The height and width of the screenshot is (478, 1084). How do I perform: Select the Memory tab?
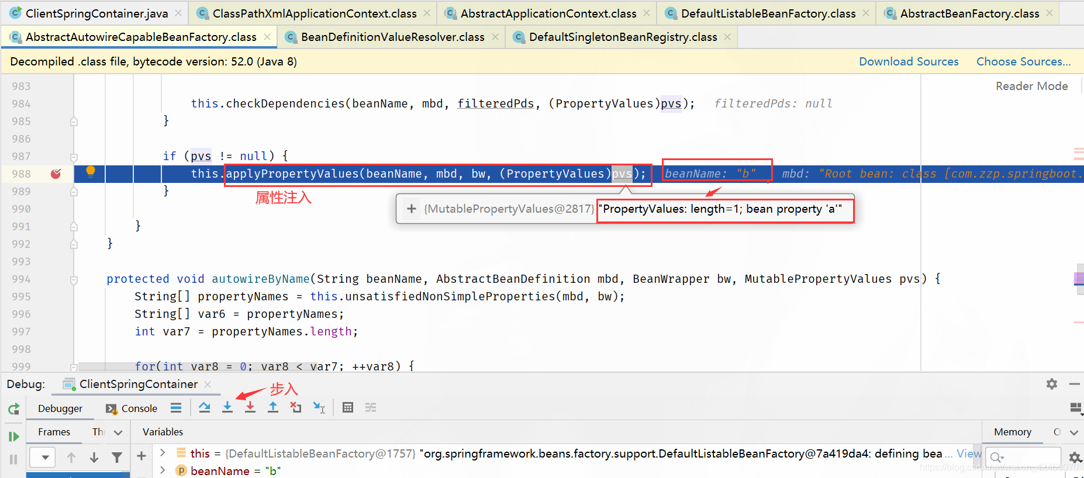[x=1013, y=432]
